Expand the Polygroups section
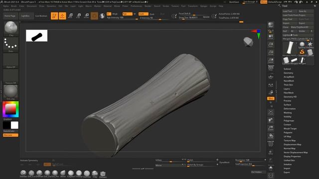319x179 pixels. 289,121
